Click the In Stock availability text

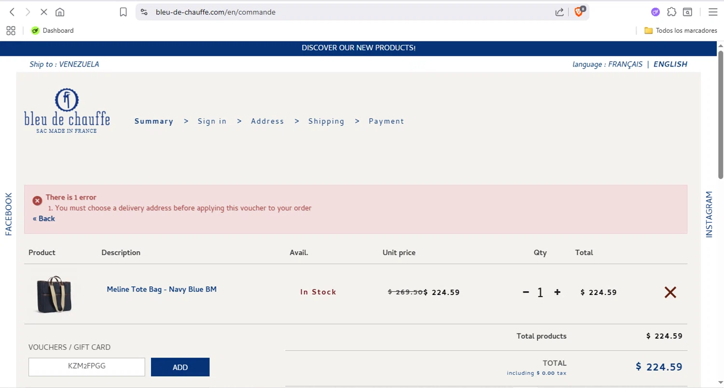click(x=318, y=292)
